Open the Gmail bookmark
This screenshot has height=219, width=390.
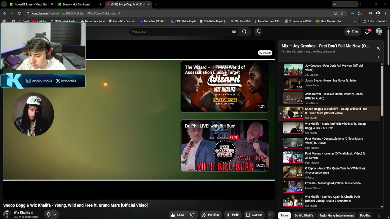23,21
